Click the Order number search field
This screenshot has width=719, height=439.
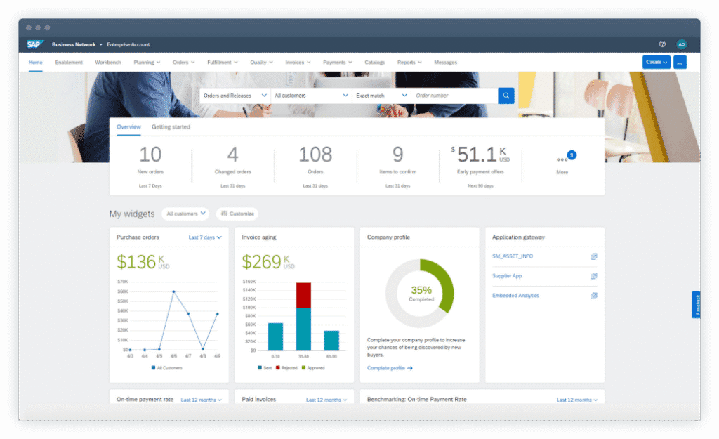tap(454, 96)
